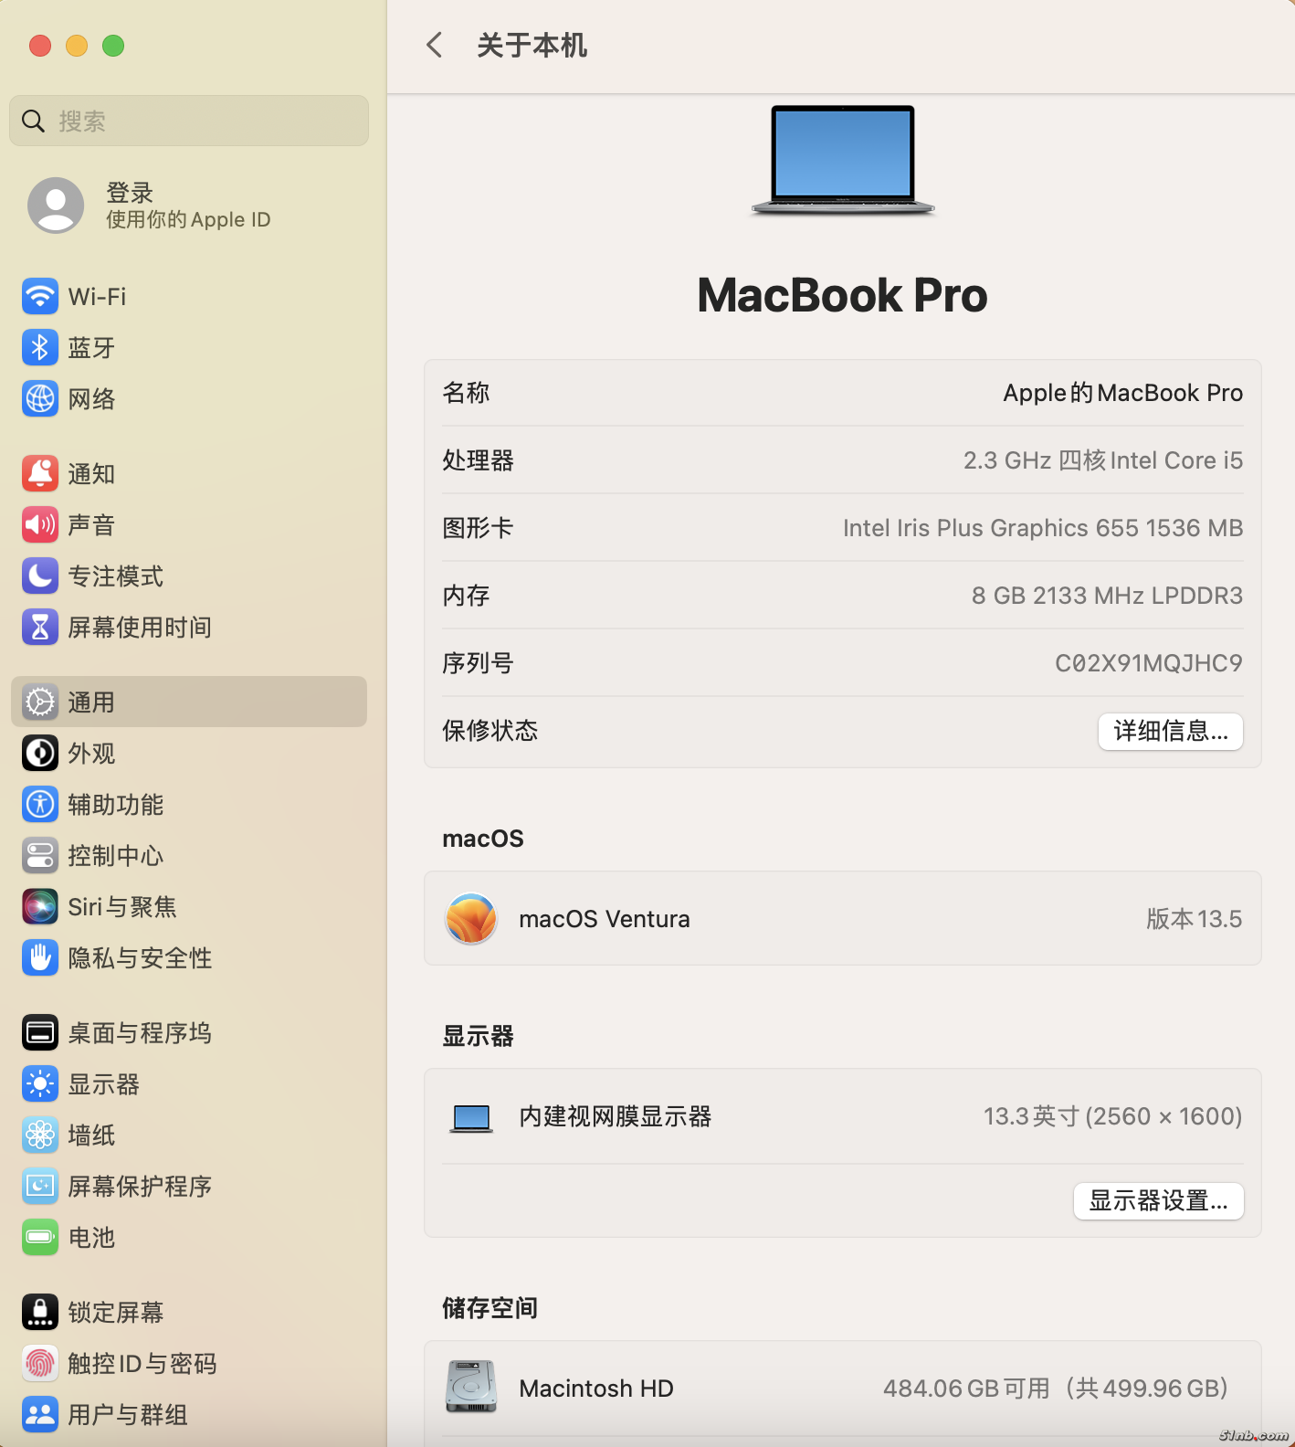Click the search field (搜索)

coord(189,121)
